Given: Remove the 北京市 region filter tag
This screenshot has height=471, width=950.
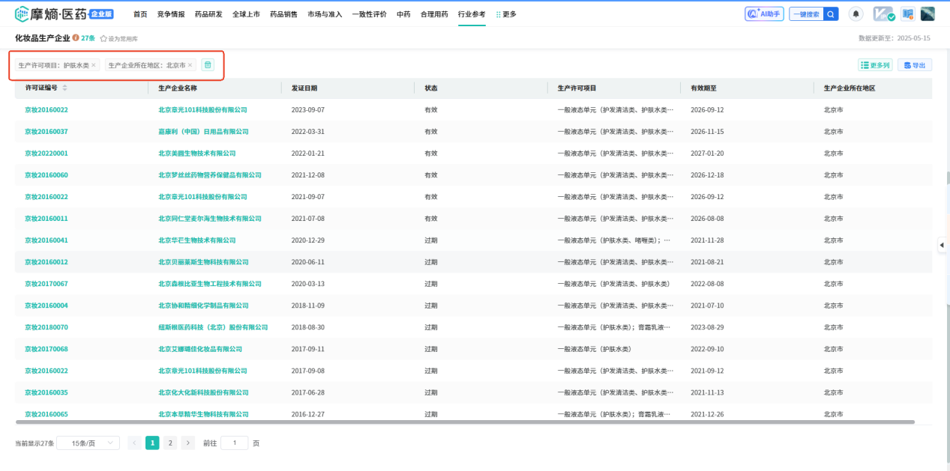Looking at the screenshot, I should (x=190, y=65).
